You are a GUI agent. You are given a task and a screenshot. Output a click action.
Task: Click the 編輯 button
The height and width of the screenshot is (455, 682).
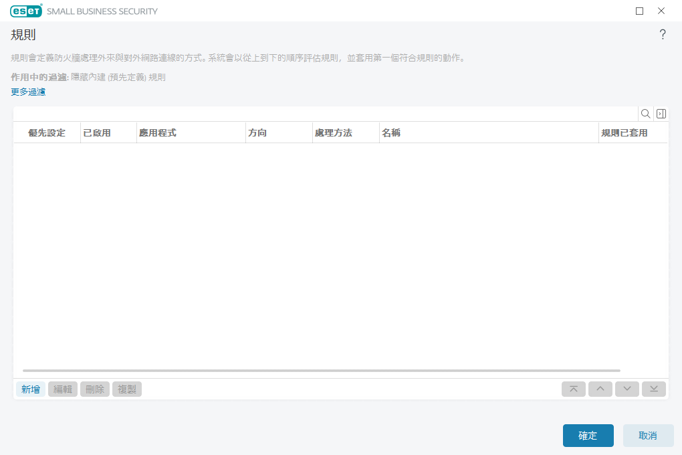[x=63, y=389]
